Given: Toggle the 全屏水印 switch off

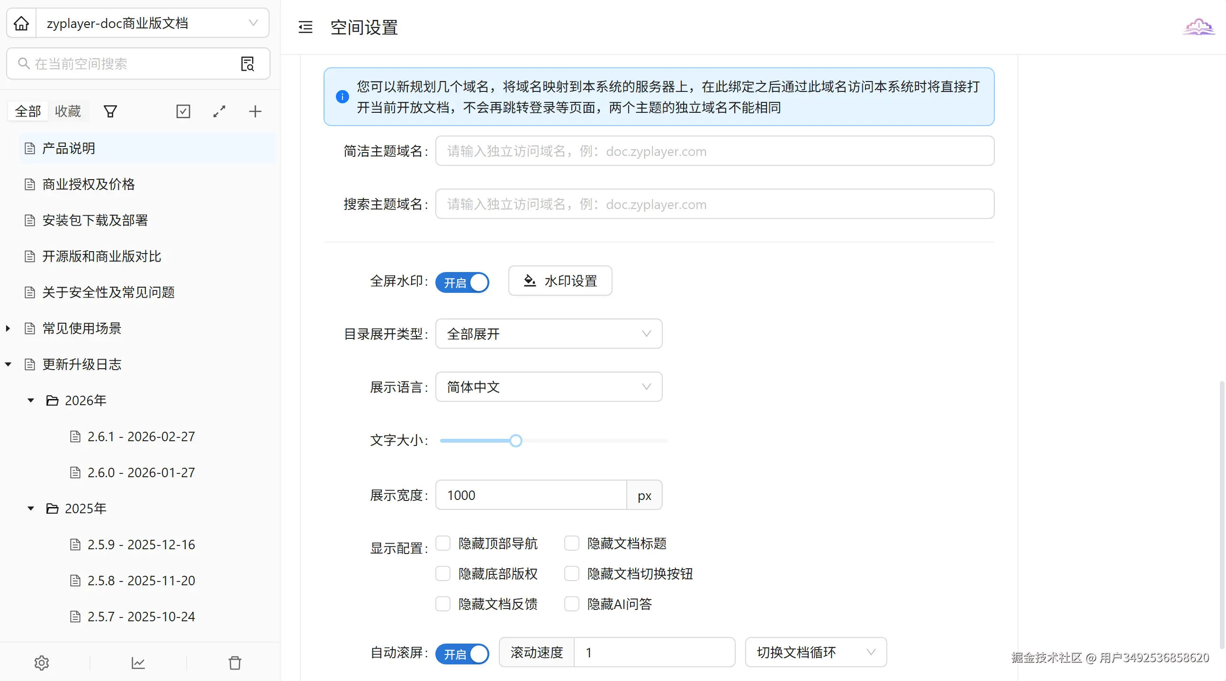Looking at the screenshot, I should 462,282.
